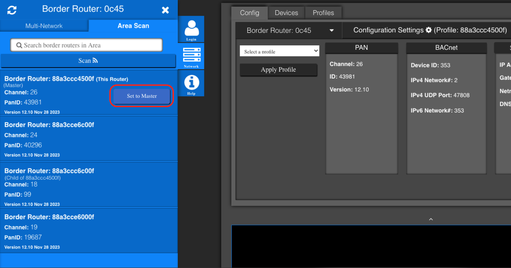The width and height of the screenshot is (511, 268).
Task: Open the Profiles tab
Action: pyautogui.click(x=323, y=13)
